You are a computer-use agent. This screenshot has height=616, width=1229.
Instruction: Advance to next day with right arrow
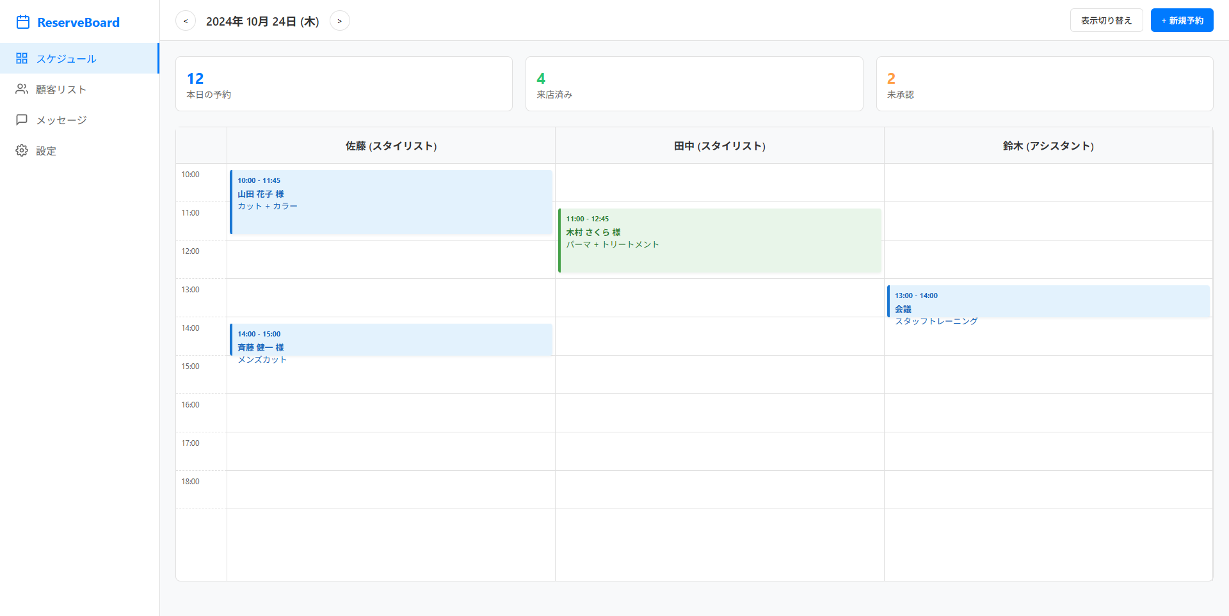339,21
